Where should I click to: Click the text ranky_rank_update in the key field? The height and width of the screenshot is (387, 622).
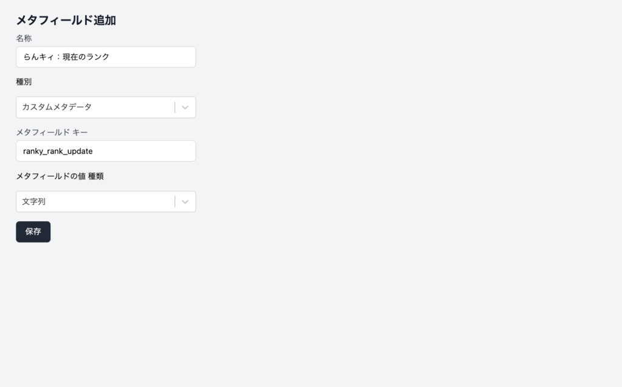pyautogui.click(x=58, y=151)
